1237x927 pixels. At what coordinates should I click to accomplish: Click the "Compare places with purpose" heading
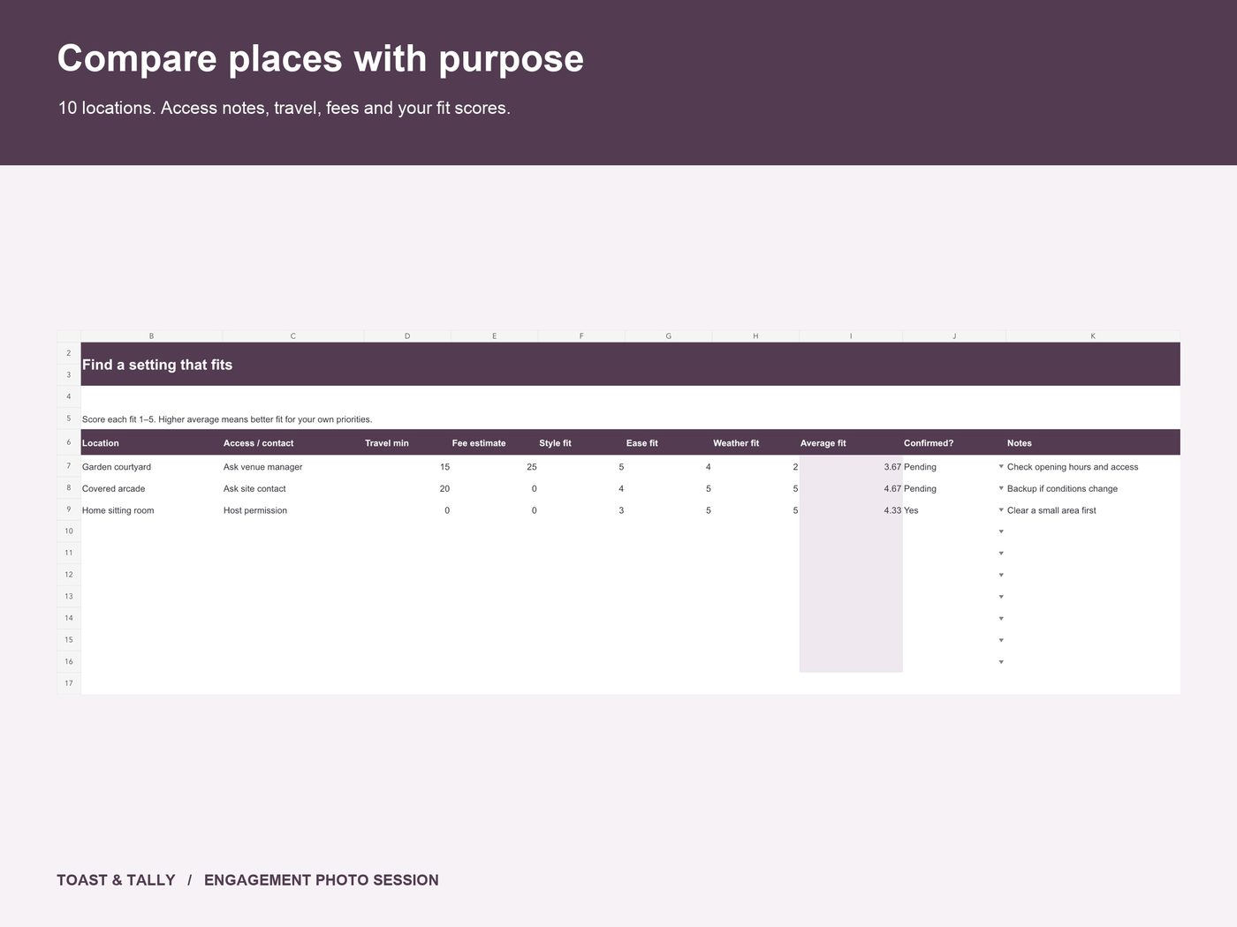[x=321, y=58]
